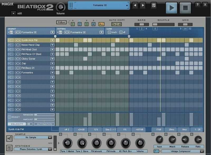This screenshot has height=155, width=211.
Task: Turn the FM amount knob
Action: tap(97, 143)
